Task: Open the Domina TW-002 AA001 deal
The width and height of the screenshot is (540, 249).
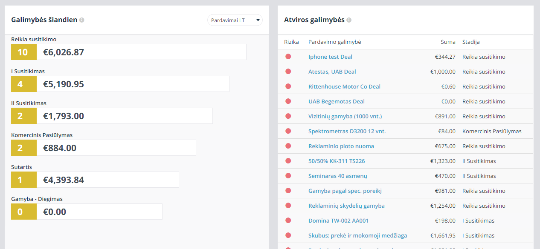Action: coord(339,220)
